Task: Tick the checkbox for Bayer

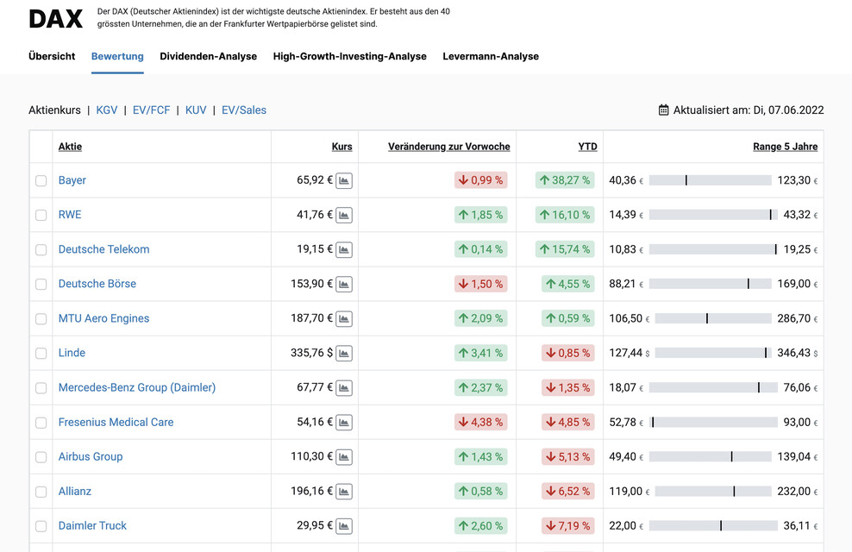Action: [x=41, y=181]
